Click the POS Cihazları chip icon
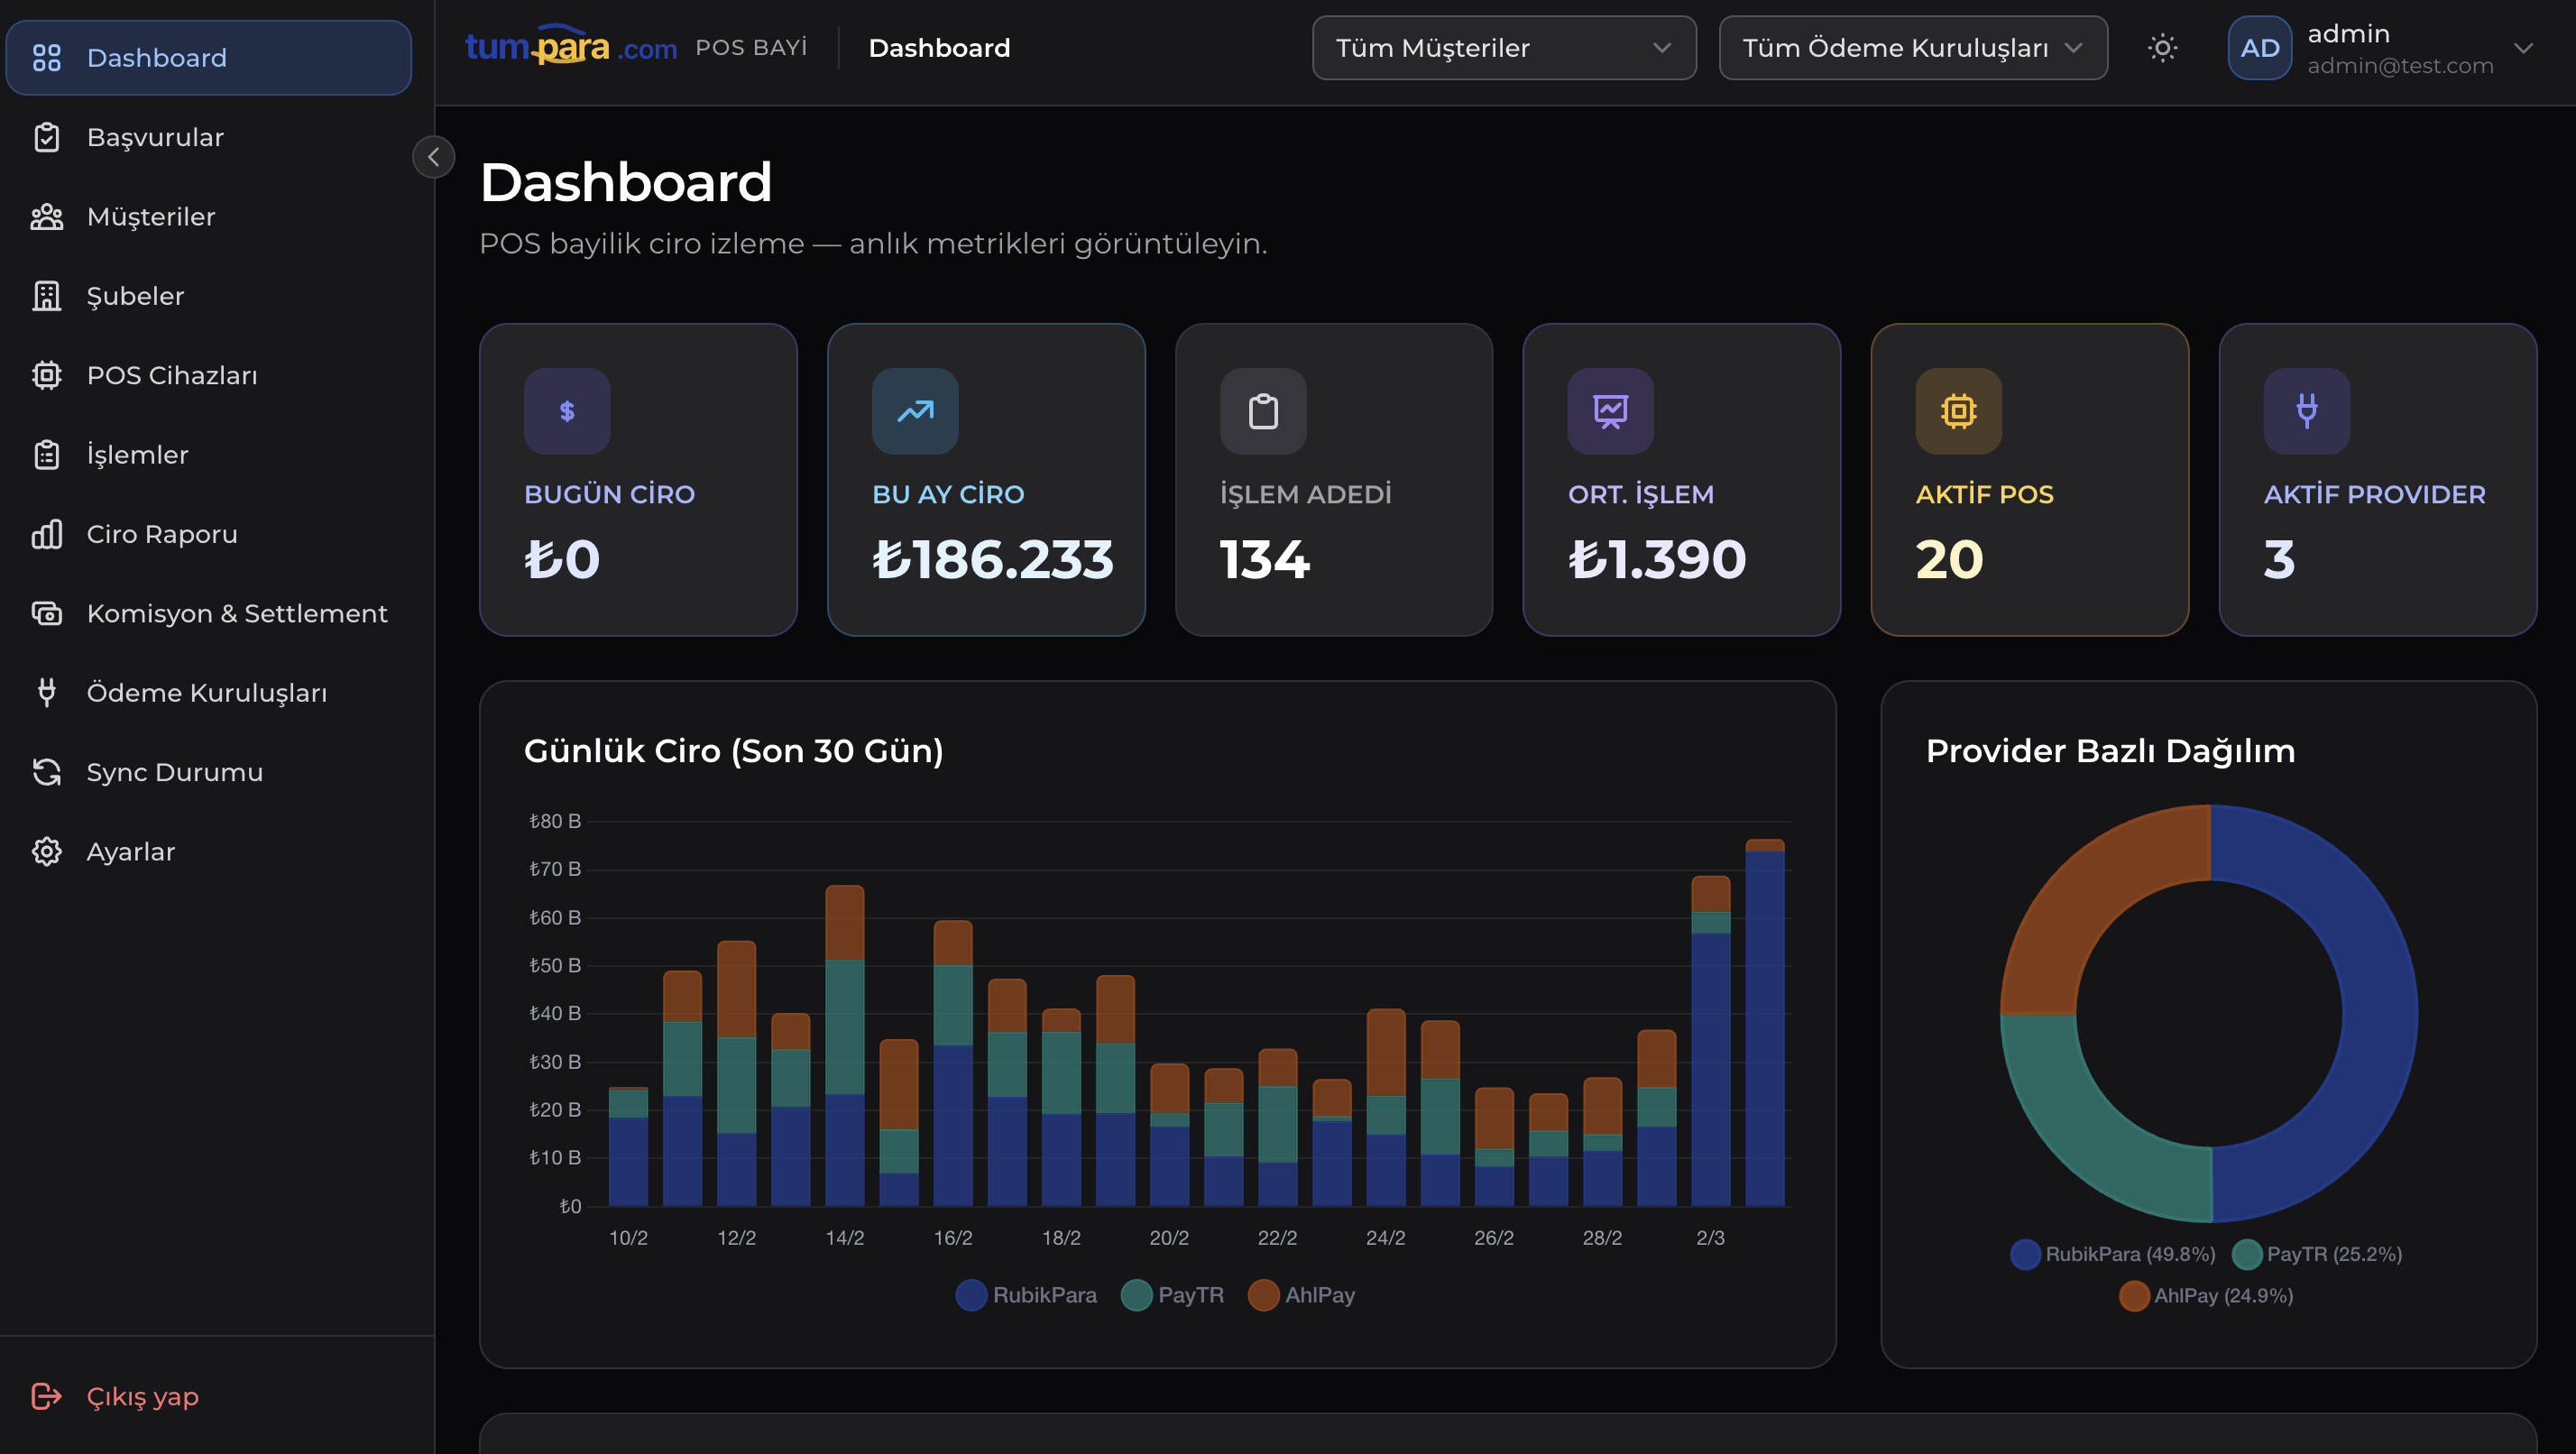 pyautogui.click(x=46, y=375)
